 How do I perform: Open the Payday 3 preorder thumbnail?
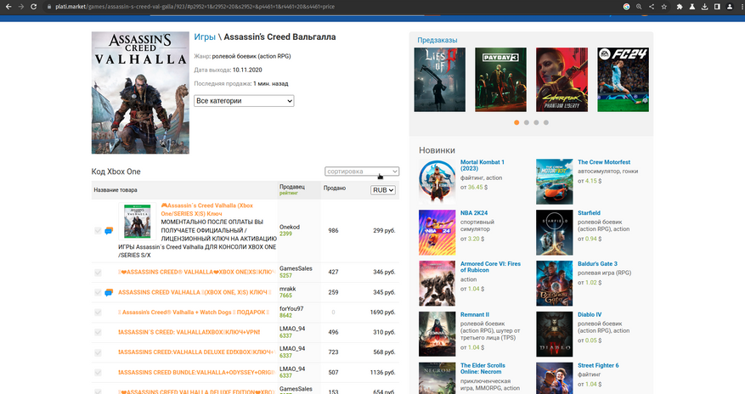coord(501,80)
